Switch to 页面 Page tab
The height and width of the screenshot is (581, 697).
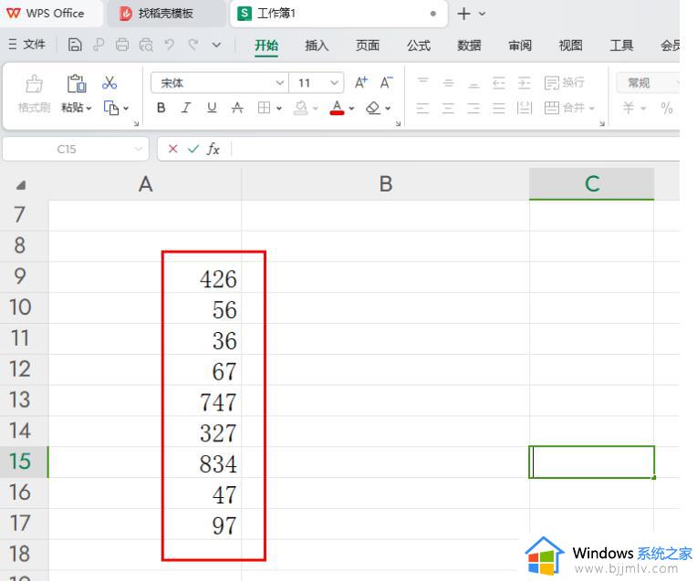coord(368,46)
